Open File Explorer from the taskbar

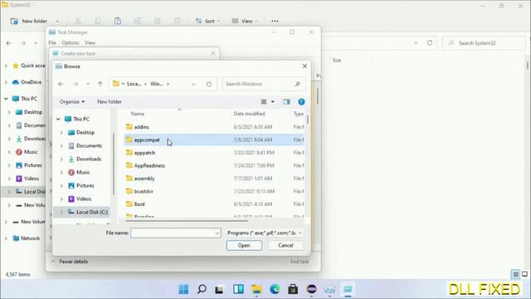point(256,289)
